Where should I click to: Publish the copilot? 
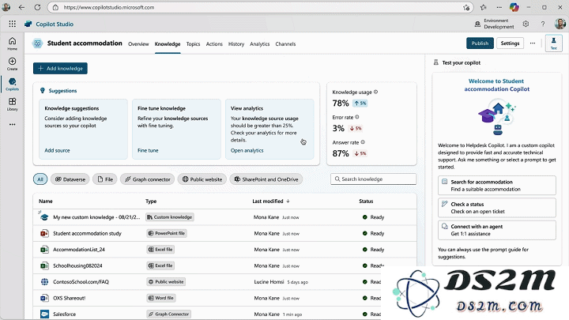[480, 43]
